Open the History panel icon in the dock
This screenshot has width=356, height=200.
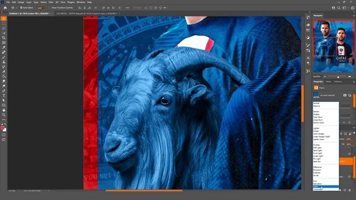click(308, 17)
